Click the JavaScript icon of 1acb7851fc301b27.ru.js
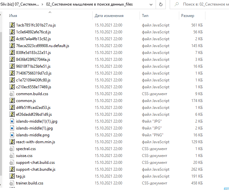Viewport: 229px width, 190px height. pos(12,25)
